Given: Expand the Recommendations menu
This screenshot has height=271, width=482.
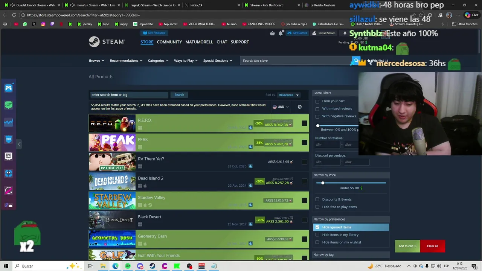Looking at the screenshot, I should [x=126, y=61].
